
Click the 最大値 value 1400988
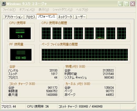click(52, 95)
